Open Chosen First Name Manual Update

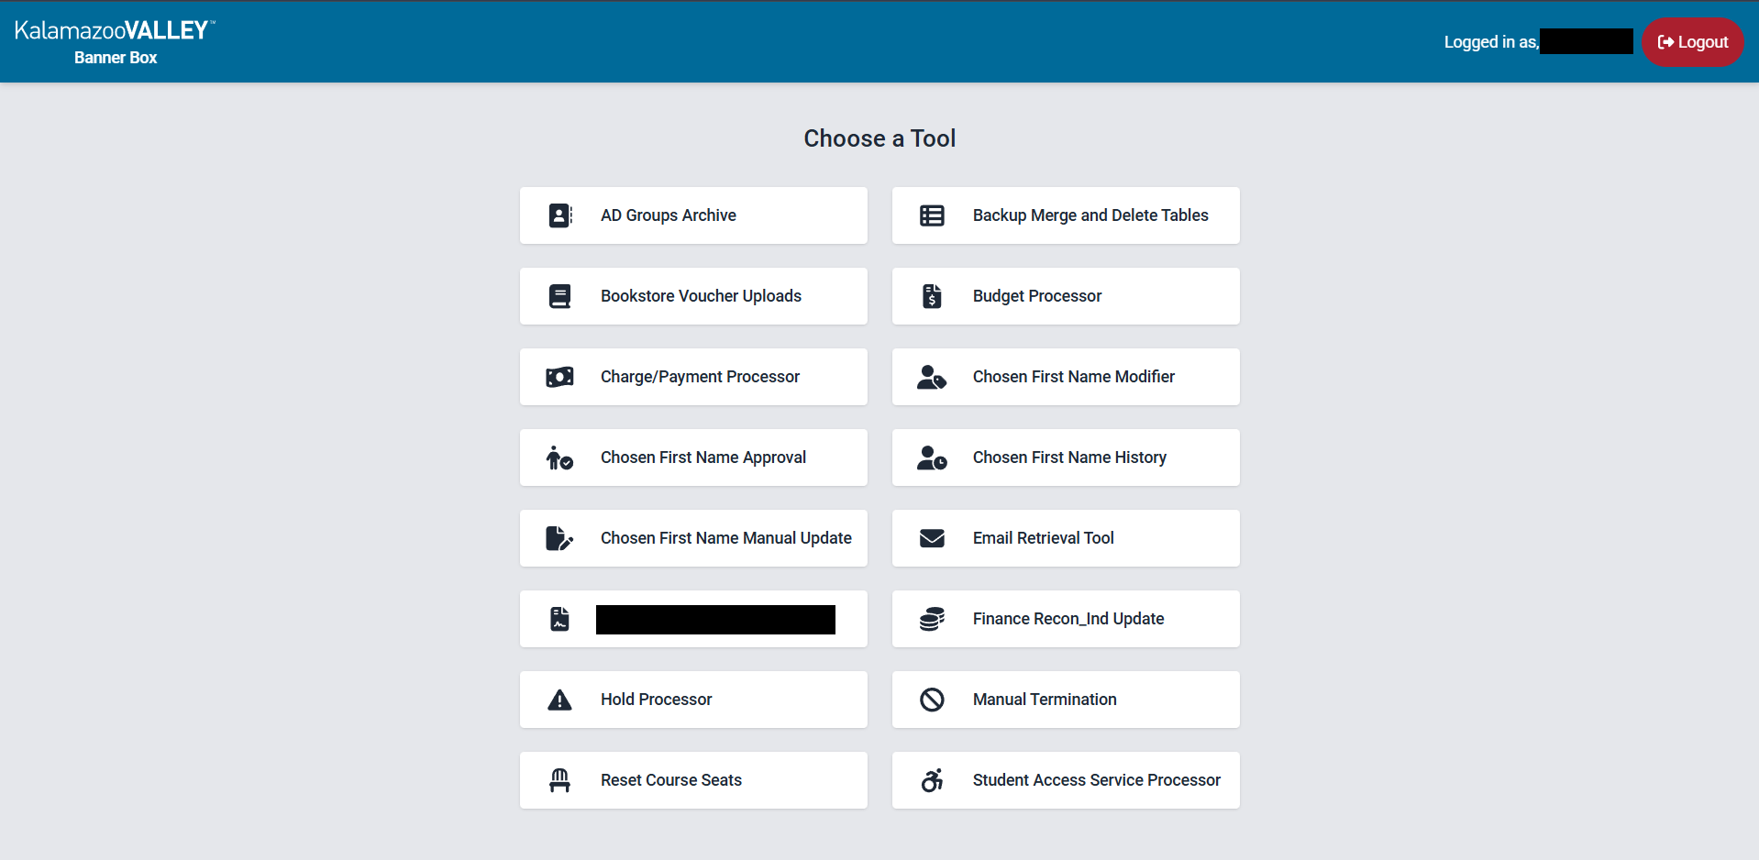693,538
